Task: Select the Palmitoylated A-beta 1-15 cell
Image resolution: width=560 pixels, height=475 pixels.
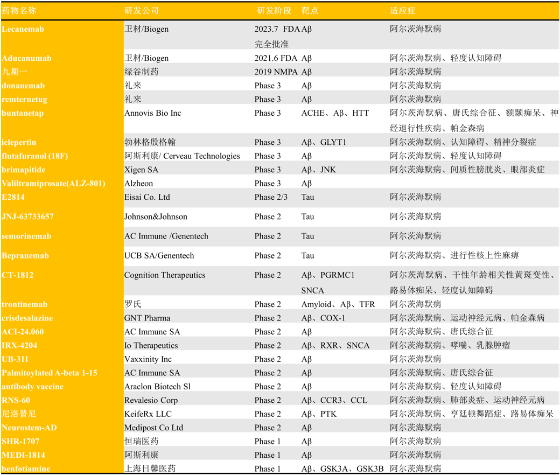Action: (50, 373)
